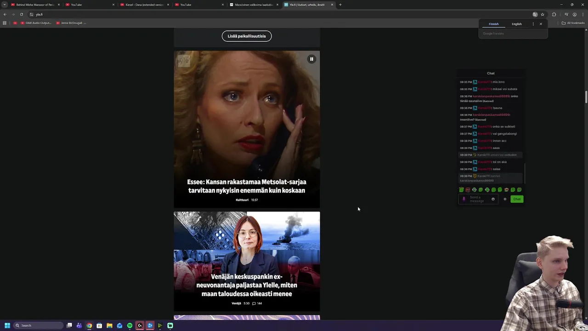Image resolution: width=588 pixels, height=331 pixels.
Task: Open the Chrome profile icon
Action: 574,14
